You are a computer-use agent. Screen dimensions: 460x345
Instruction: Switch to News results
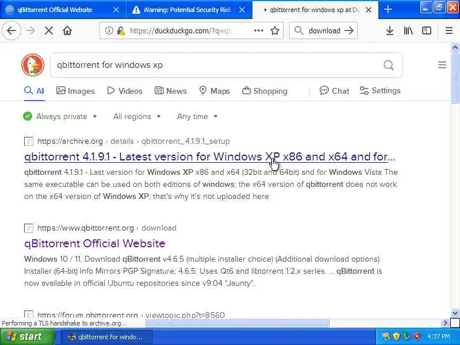[x=170, y=91]
